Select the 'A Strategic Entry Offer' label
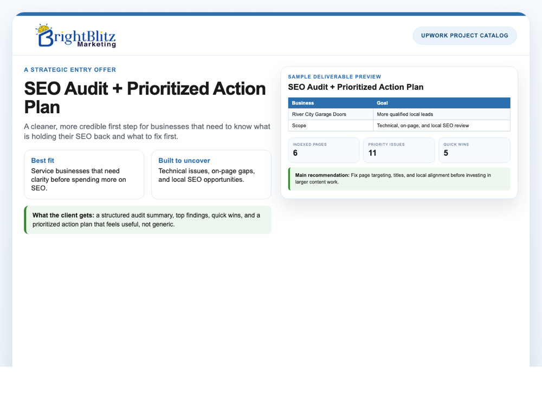 [x=70, y=70]
